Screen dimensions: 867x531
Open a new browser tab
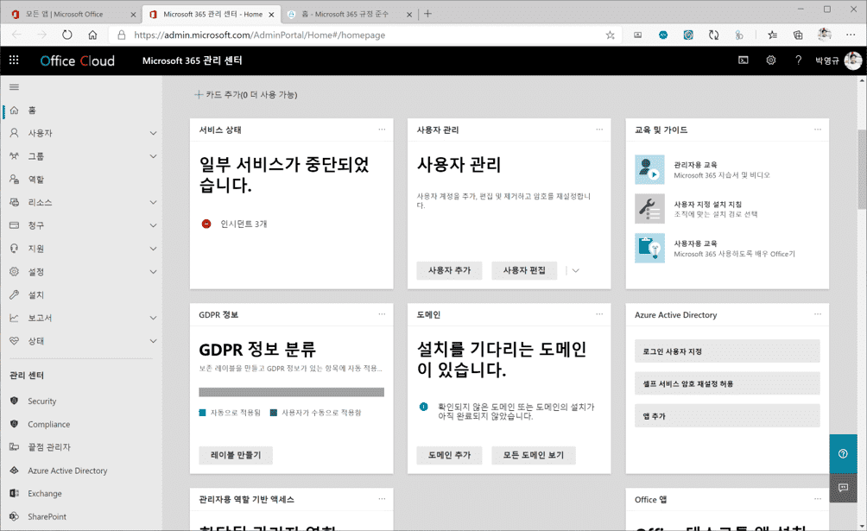click(x=427, y=14)
